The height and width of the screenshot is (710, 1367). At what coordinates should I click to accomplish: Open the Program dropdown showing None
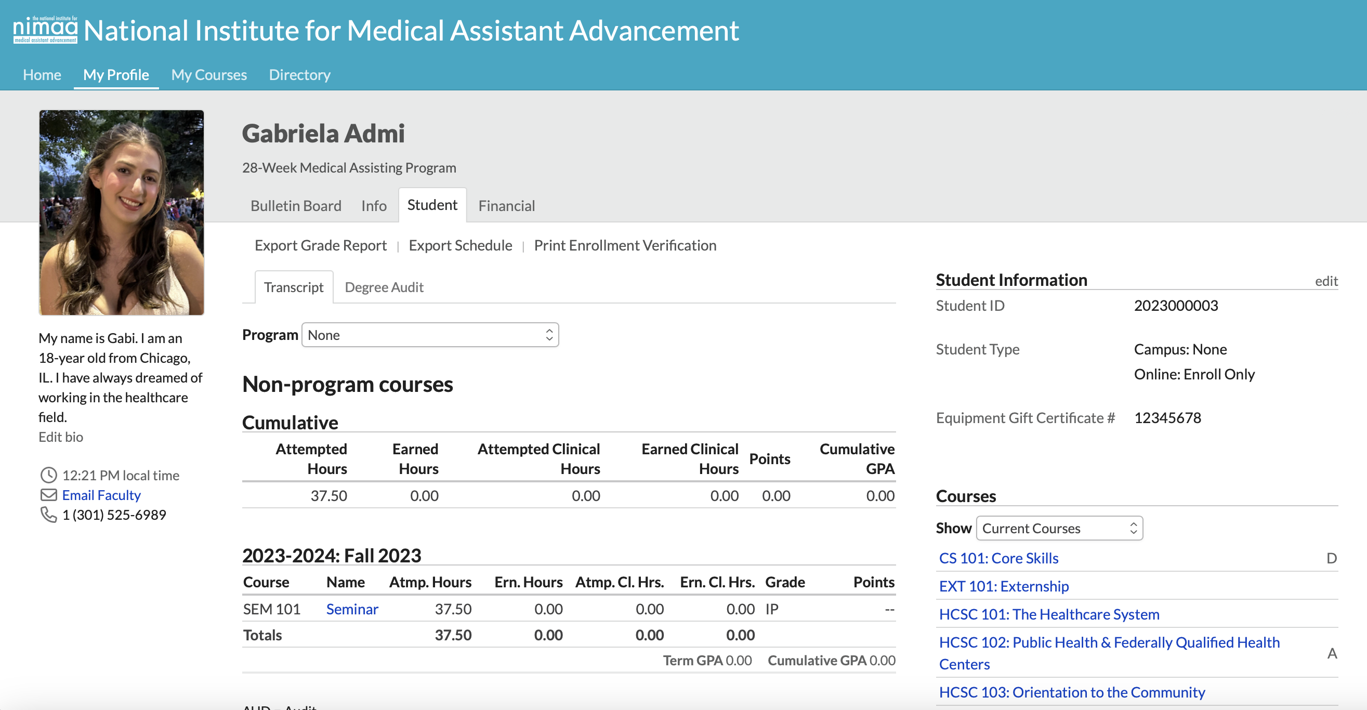[430, 335]
